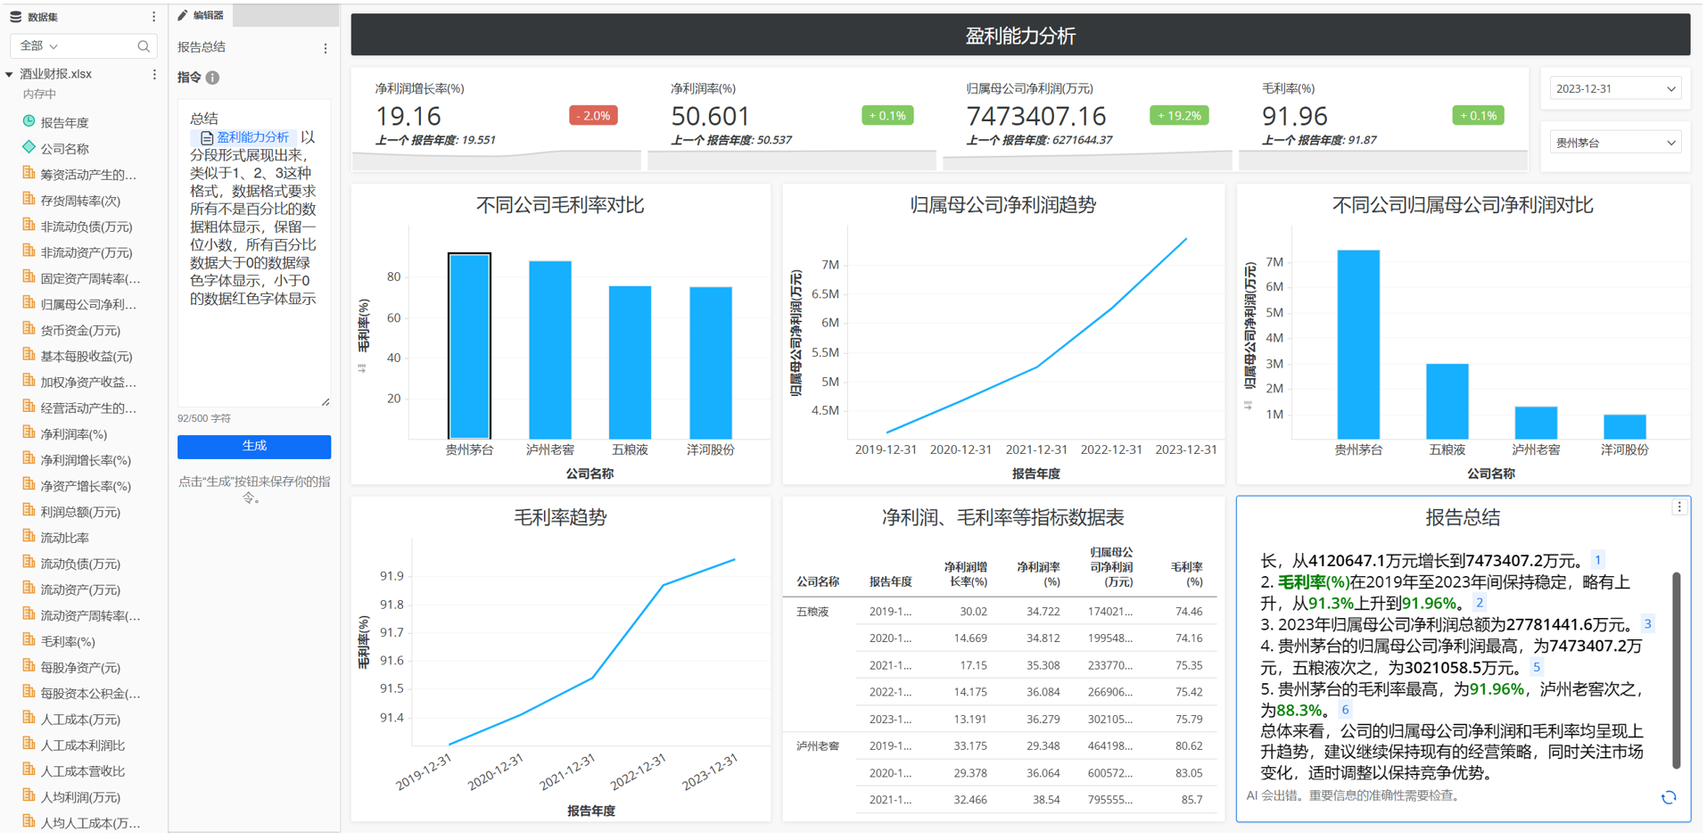Click the 7473407.16 net profit value
Screen dimensions: 1707x840
(x=1036, y=116)
